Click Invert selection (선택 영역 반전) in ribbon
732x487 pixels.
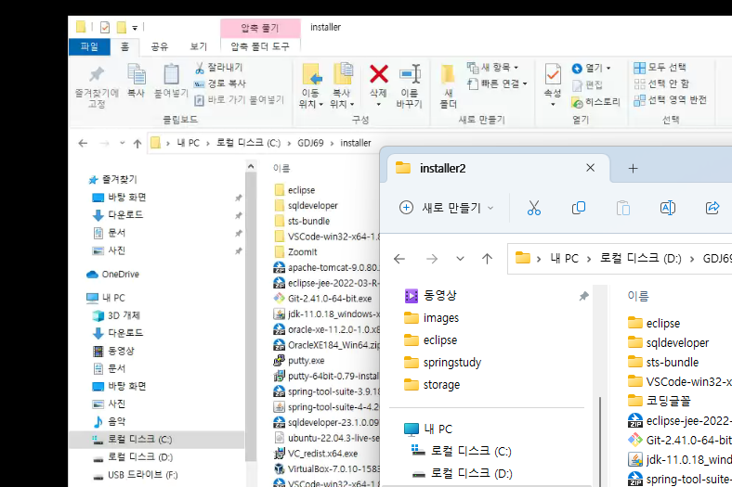[x=670, y=100]
